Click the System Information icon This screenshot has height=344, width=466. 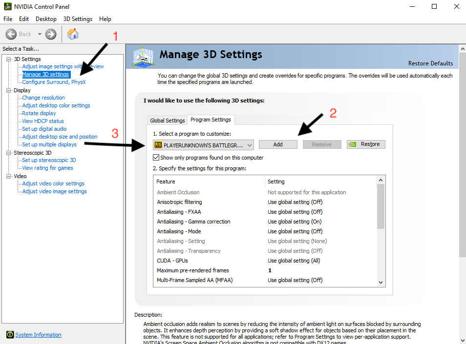10,335
